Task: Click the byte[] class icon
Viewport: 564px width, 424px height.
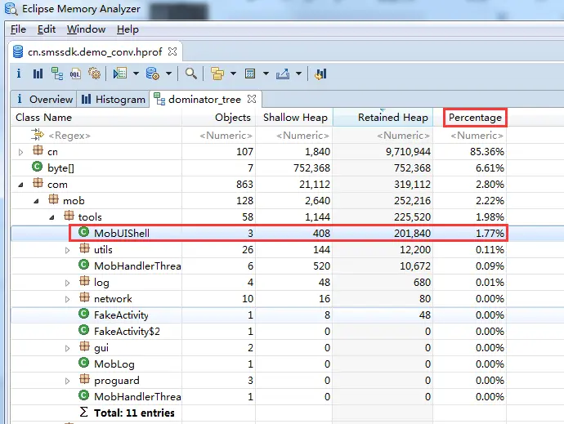Action: pyautogui.click(x=37, y=167)
